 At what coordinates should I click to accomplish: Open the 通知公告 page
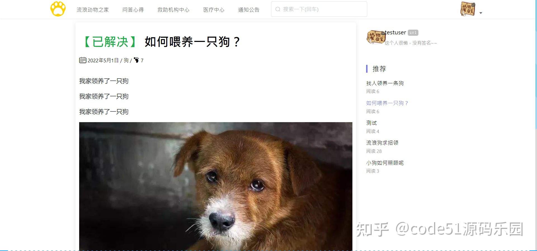pos(249,10)
